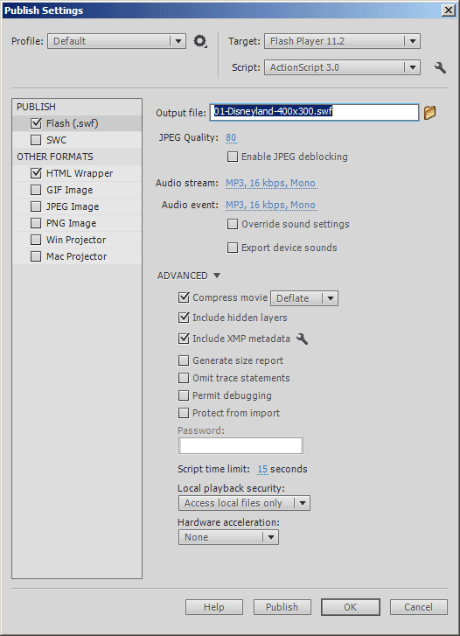
Task: Open the Compress movie Deflate dropdown
Action: [304, 298]
